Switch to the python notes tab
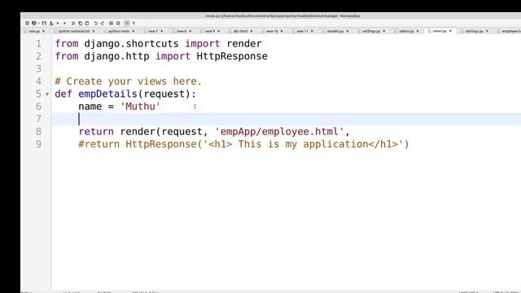 [x=119, y=31]
